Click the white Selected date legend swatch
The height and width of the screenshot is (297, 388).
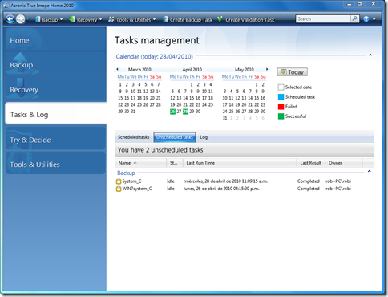pyautogui.click(x=281, y=87)
